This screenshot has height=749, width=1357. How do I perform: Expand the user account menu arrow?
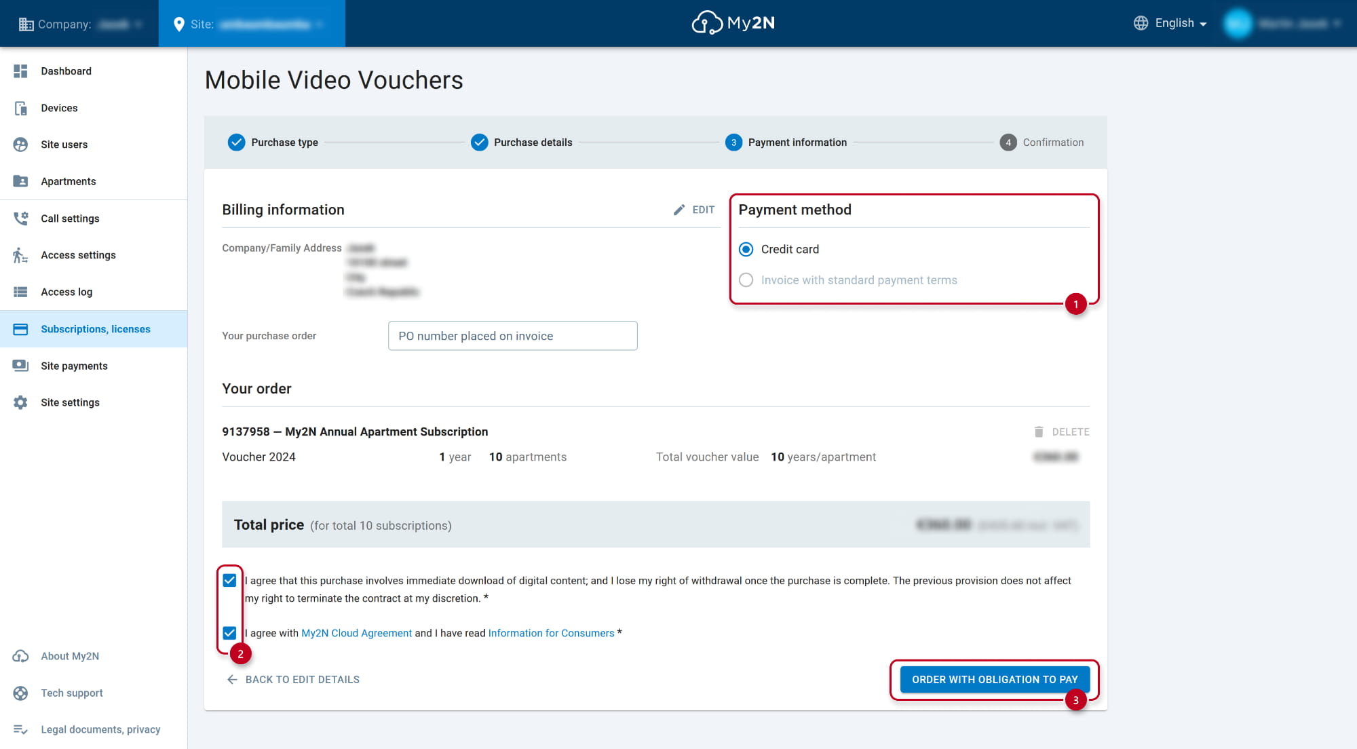click(x=1337, y=24)
